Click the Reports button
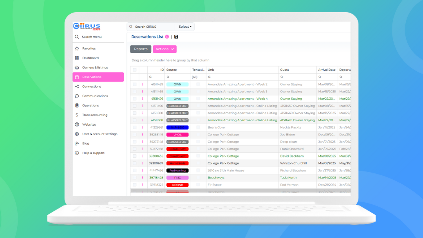Image resolution: width=423 pixels, height=238 pixels. click(x=141, y=49)
